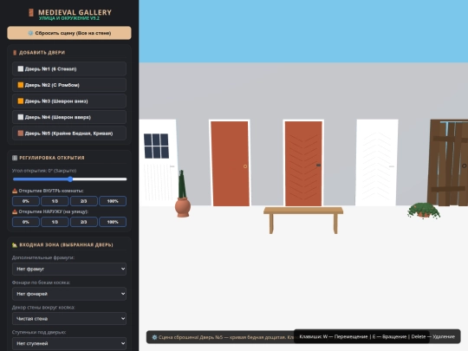
Task: Open the Дополнительные фрамуги dropdown
Action: 69,269
